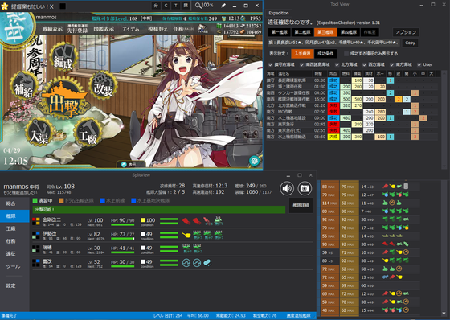Uncheck the 南方海域 checkbox
Screen dimensions: 450x320
click(x=392, y=64)
